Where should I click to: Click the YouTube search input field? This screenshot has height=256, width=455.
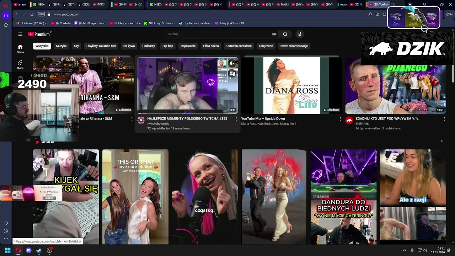(218, 34)
